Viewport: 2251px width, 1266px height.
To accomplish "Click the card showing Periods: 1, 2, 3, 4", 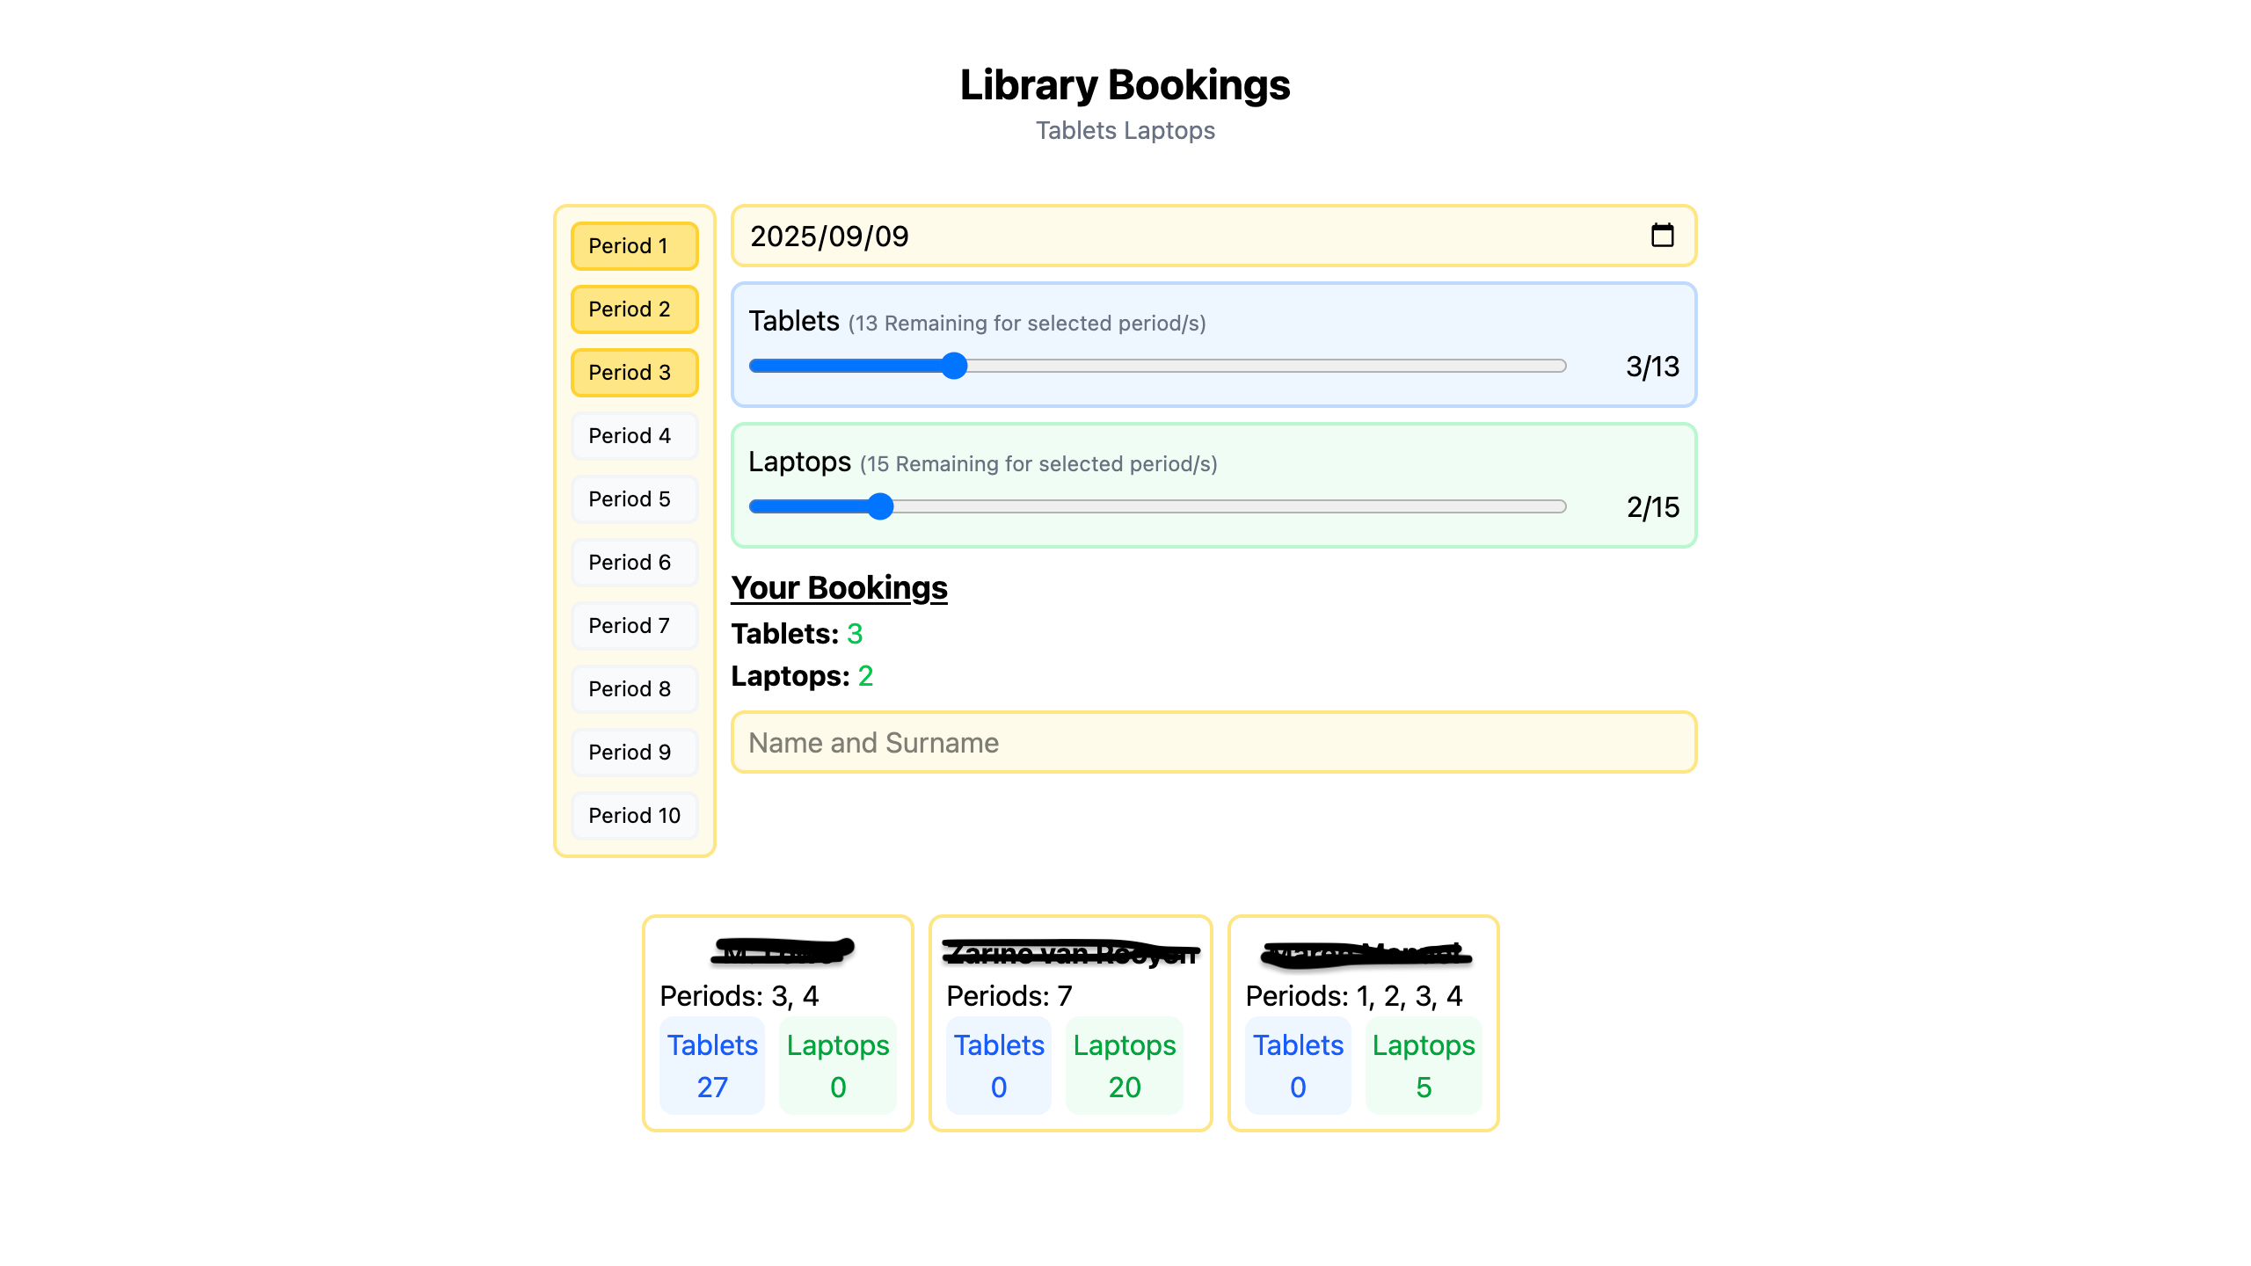I will point(1364,1022).
